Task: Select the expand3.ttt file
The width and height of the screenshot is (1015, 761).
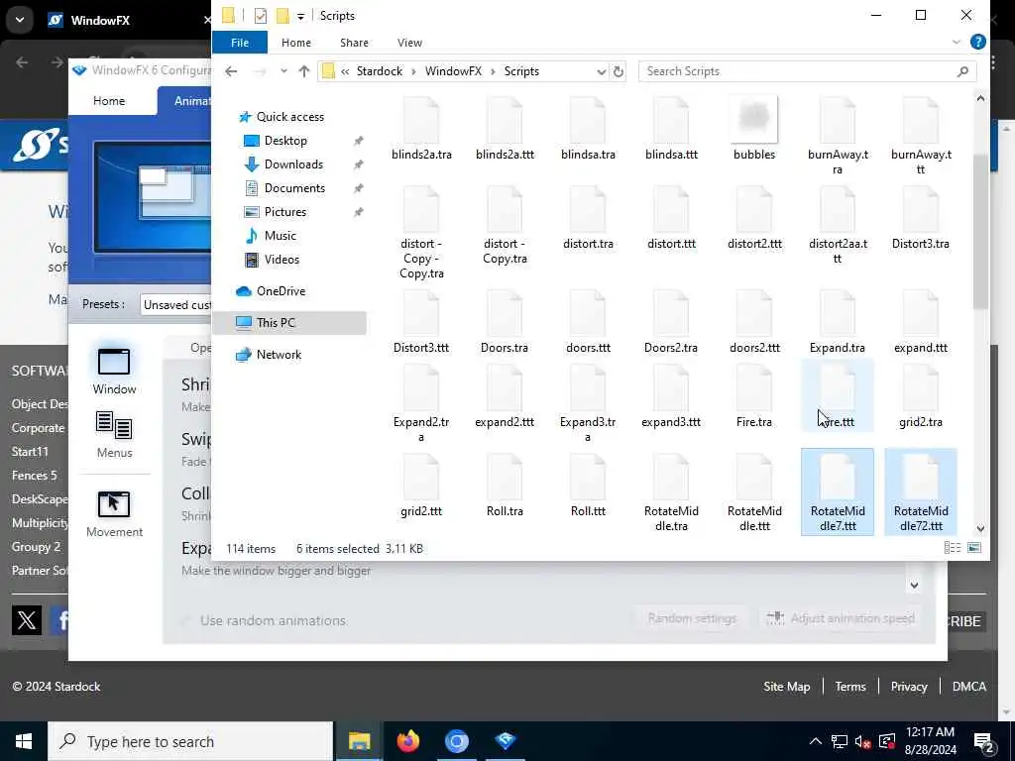Action: point(671,396)
